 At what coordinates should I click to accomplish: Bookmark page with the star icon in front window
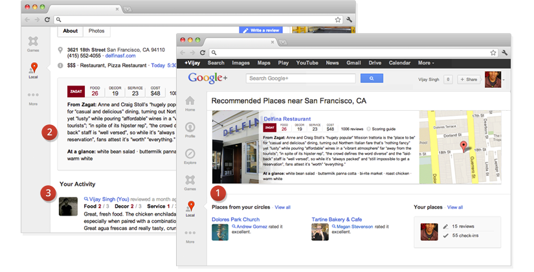(493, 52)
